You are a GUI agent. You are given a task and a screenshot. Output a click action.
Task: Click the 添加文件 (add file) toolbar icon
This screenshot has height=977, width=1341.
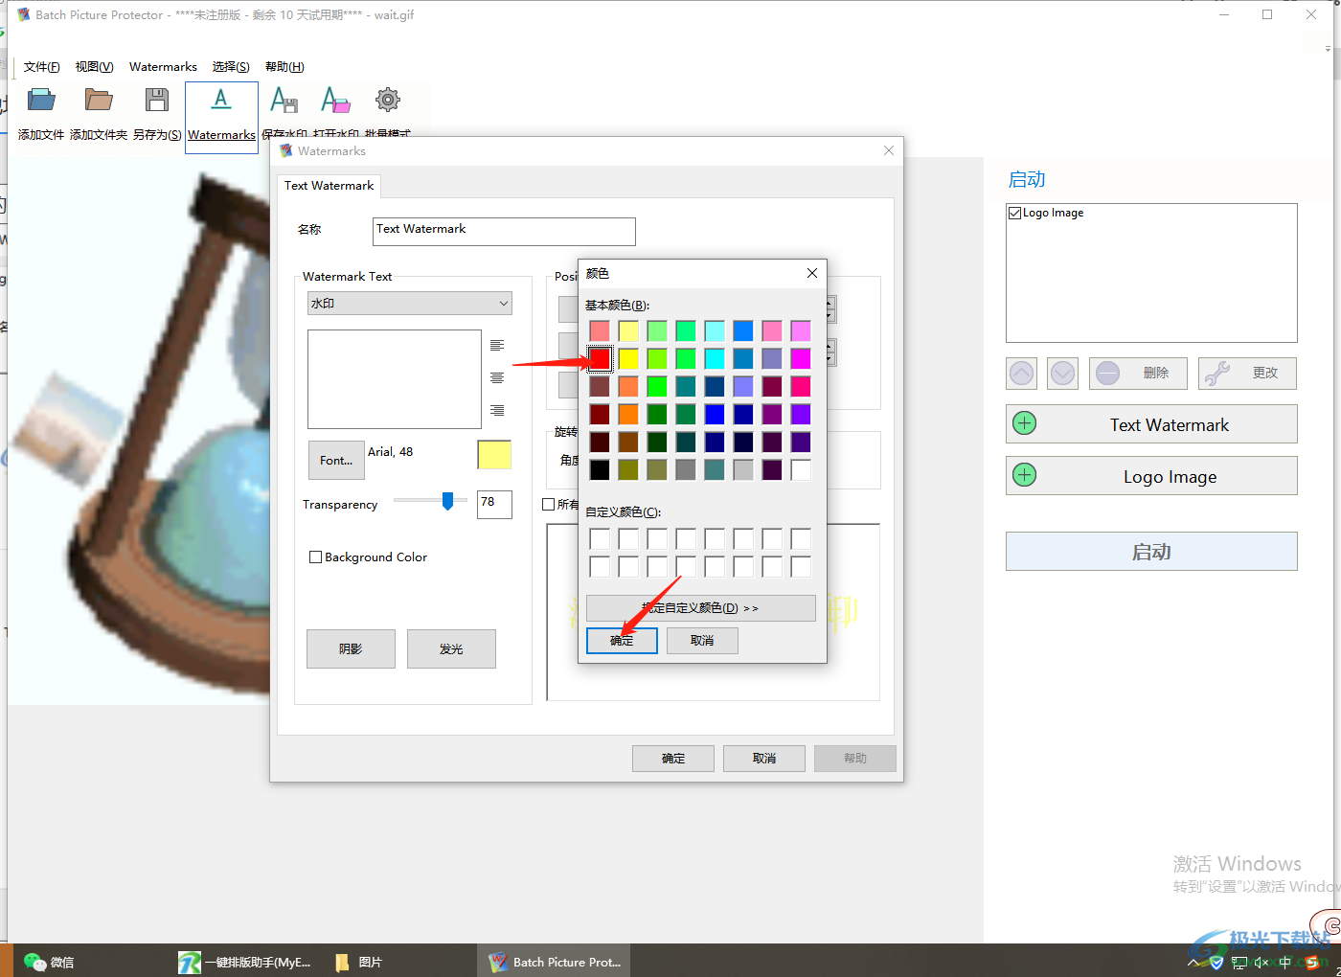[x=41, y=100]
